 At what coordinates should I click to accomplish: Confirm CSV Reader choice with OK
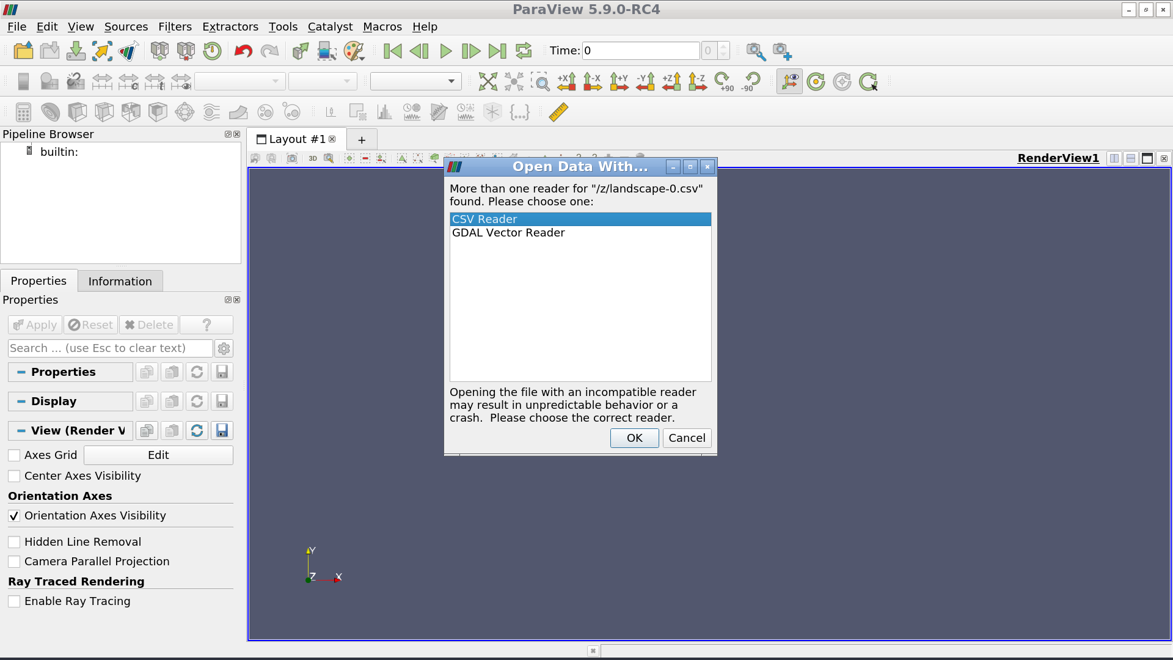[x=634, y=438]
